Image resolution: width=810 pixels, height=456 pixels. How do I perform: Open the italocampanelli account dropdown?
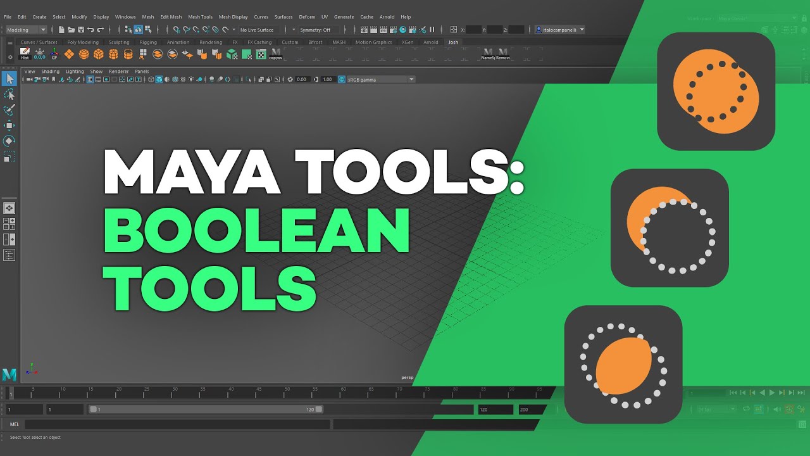(x=560, y=30)
